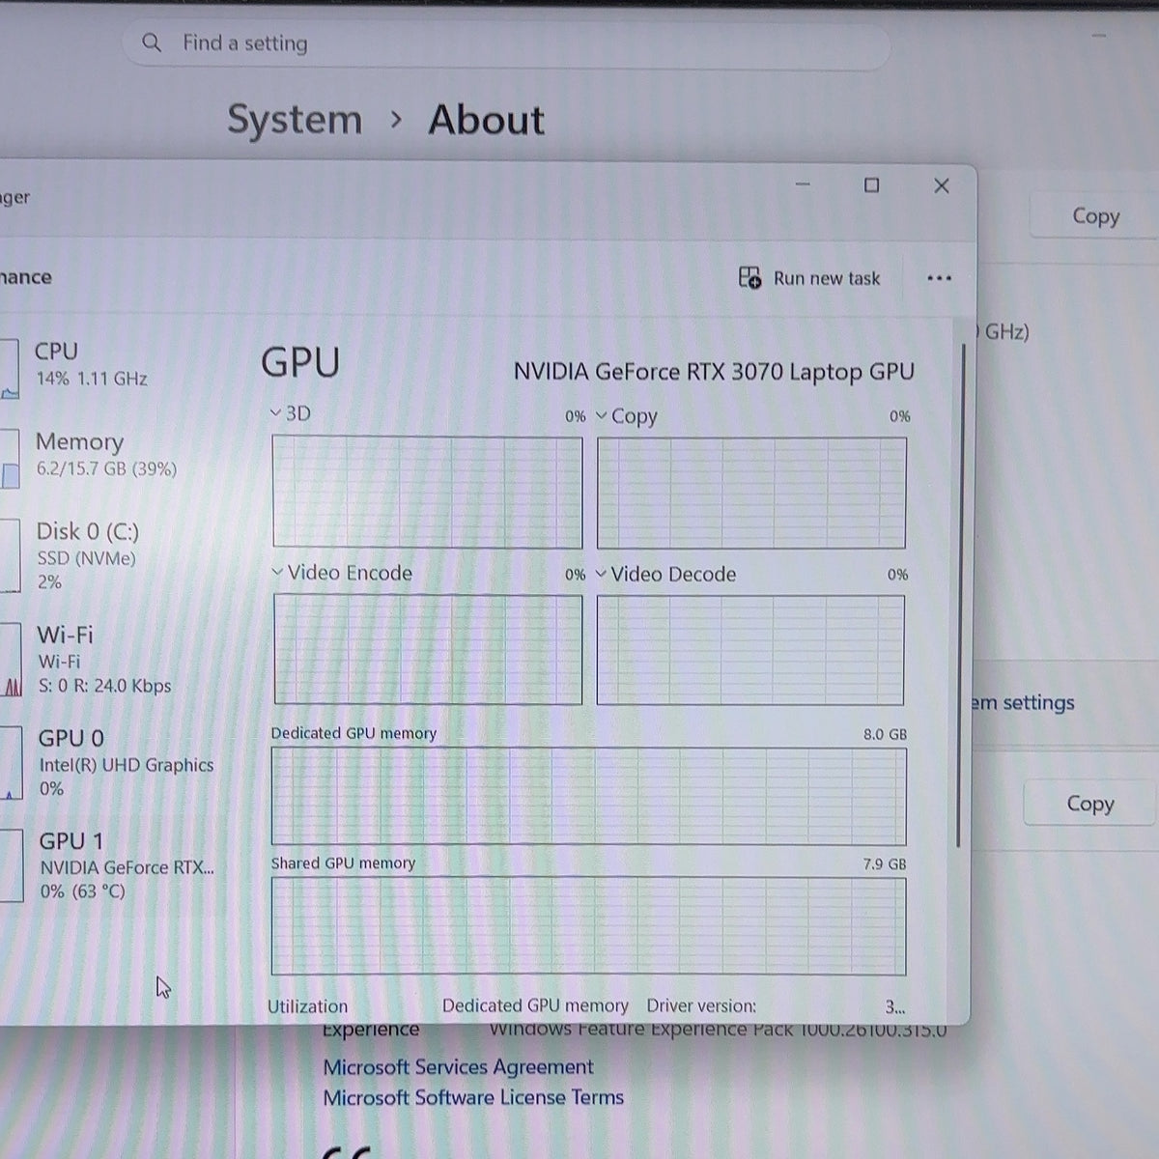Expand the 3D engine dropdown

(x=276, y=413)
